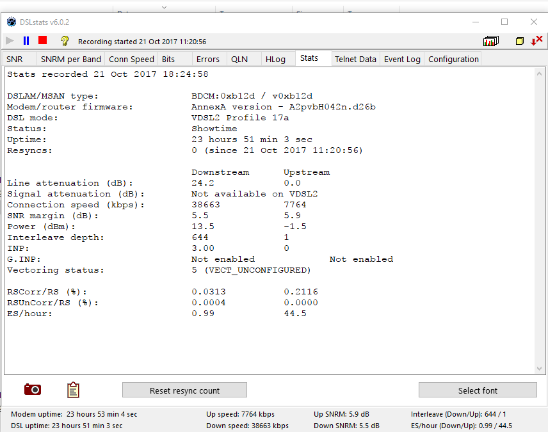Select the Bits tab

168,59
